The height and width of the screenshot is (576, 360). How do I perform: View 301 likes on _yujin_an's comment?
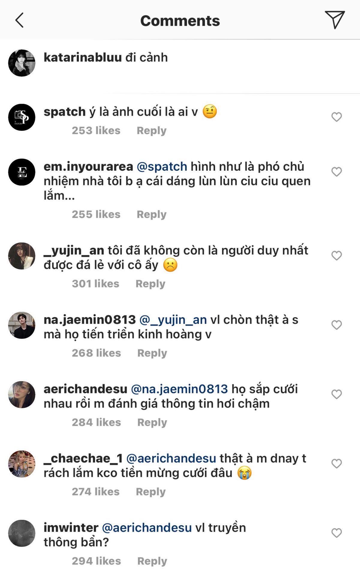point(95,283)
